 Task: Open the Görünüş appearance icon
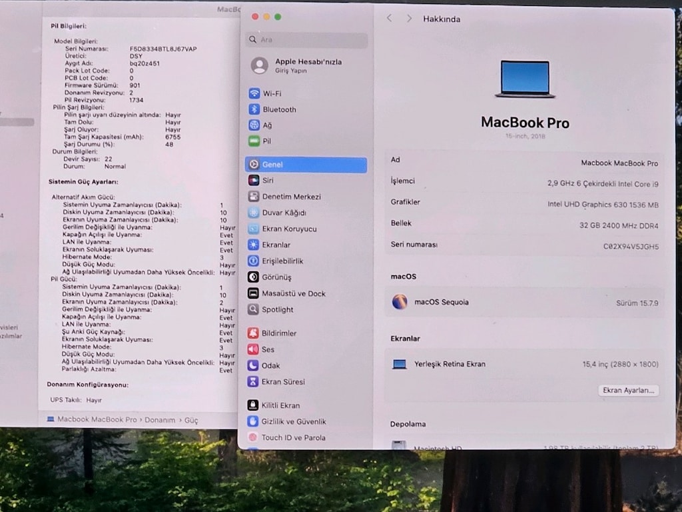coord(253,277)
